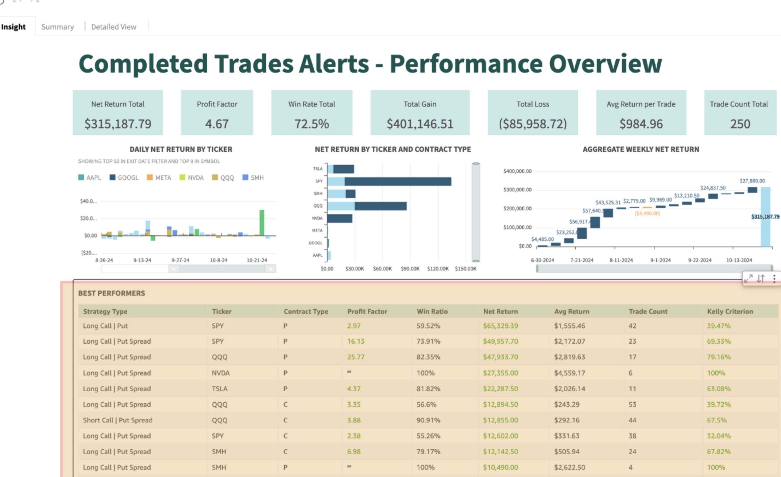This screenshot has width=781, height=477.
Task: Click vertical scrollbar of ticker chart
Action: pyautogui.click(x=475, y=212)
